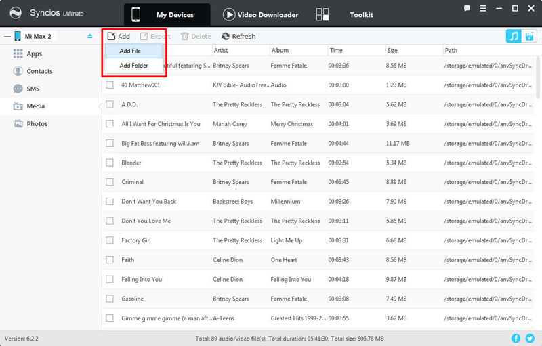Click the 1.23 MB size cell
This screenshot has width=542, height=346.
click(396, 85)
